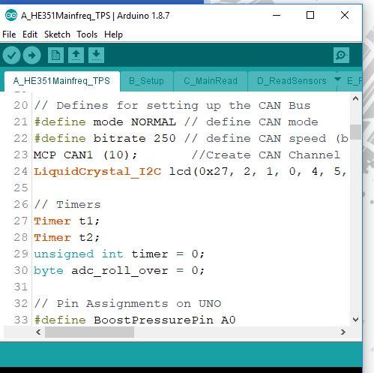374x373 pixels.
Task: Open a sketch with the up-arrow icon
Action: (76, 55)
